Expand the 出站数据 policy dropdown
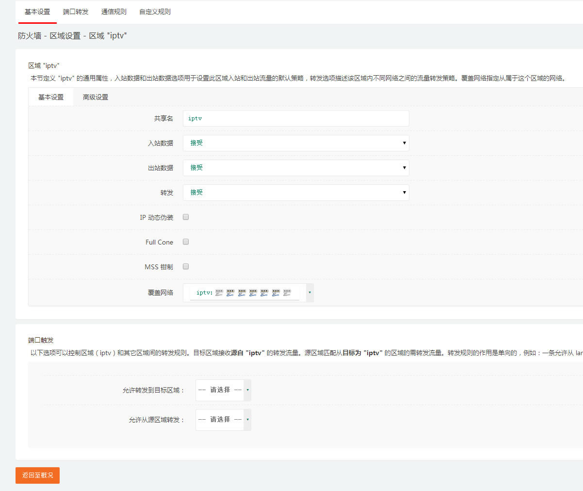583x491 pixels. [295, 168]
